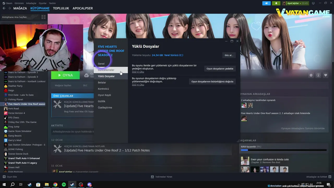Click the ApoCalpSer profile avatar
Screen dimensions: 334x188
[284, 3]
